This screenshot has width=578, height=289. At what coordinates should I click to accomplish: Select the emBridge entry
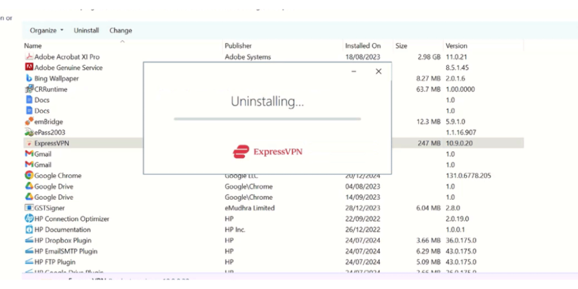[x=49, y=122]
